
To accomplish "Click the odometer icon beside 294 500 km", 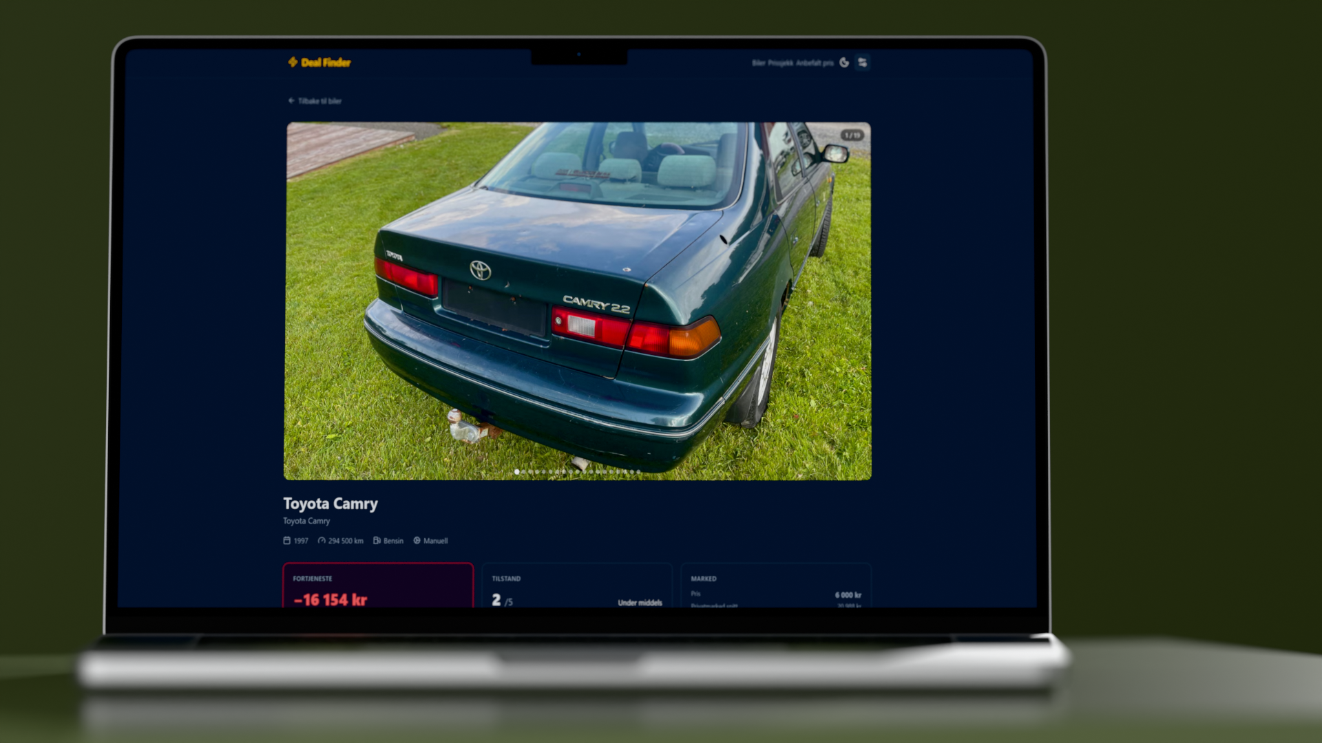I will pyautogui.click(x=322, y=541).
